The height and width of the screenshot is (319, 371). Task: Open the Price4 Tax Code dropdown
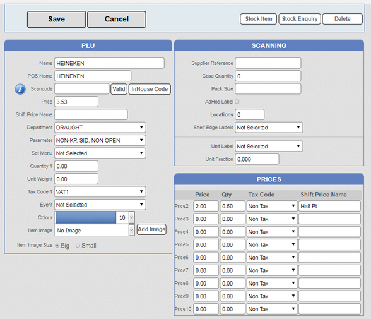272,232
